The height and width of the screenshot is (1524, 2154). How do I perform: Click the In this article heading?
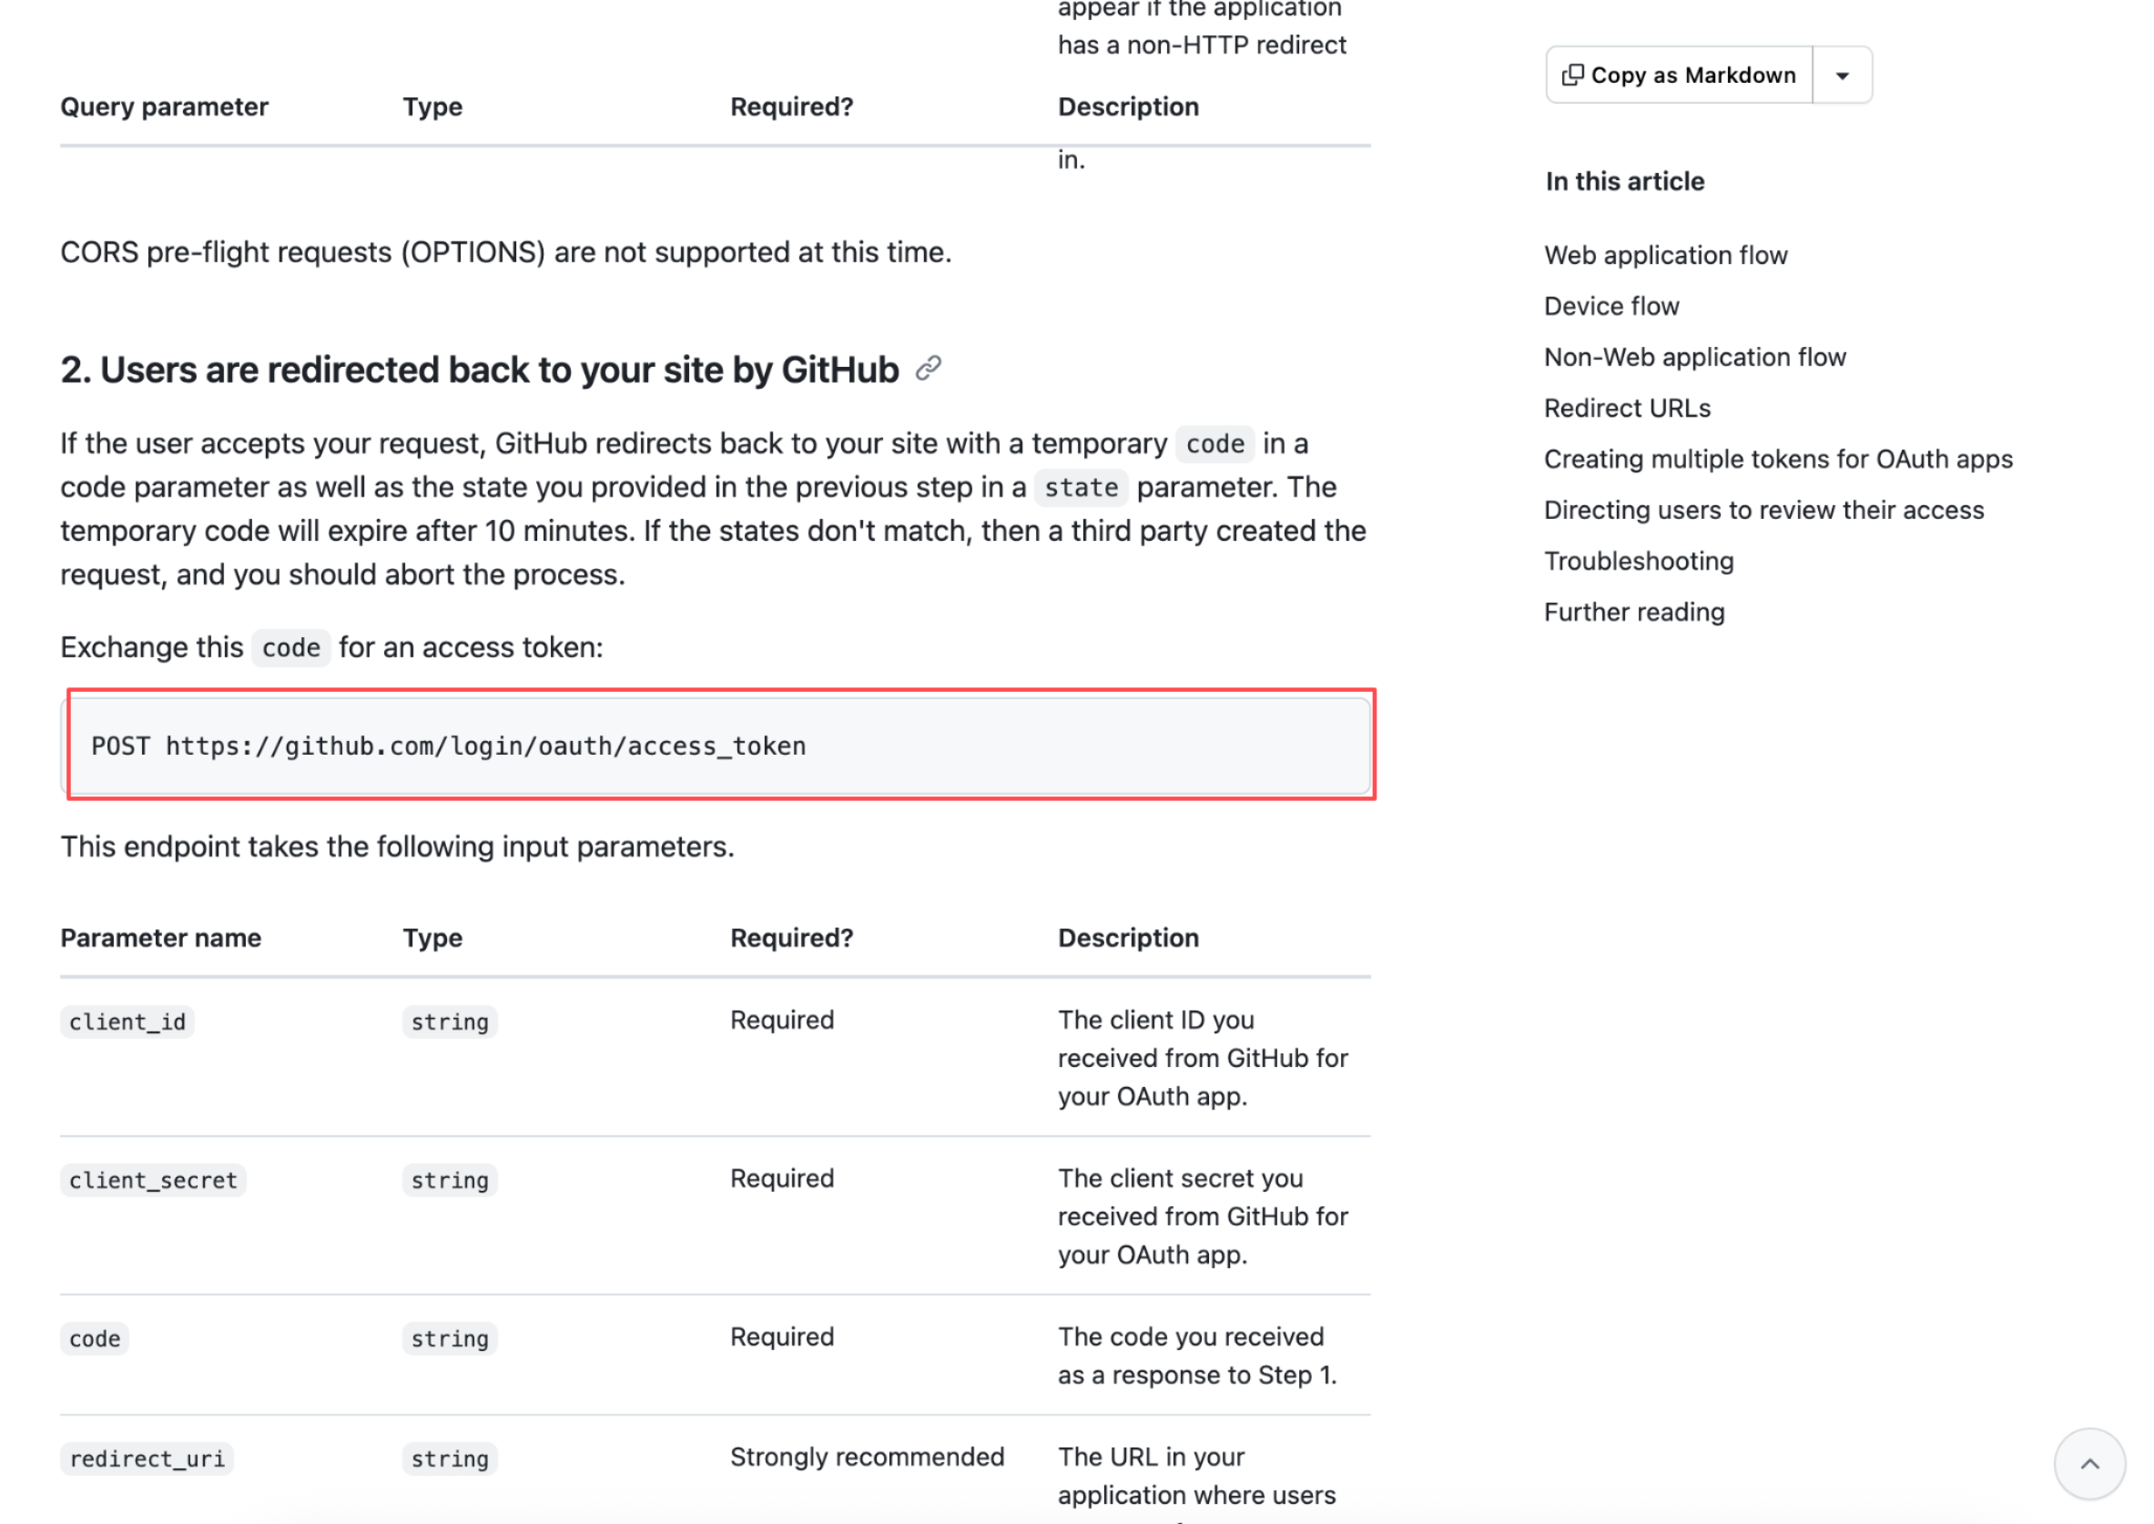(1624, 181)
